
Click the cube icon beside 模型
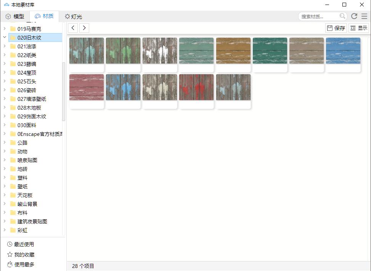tap(8, 16)
